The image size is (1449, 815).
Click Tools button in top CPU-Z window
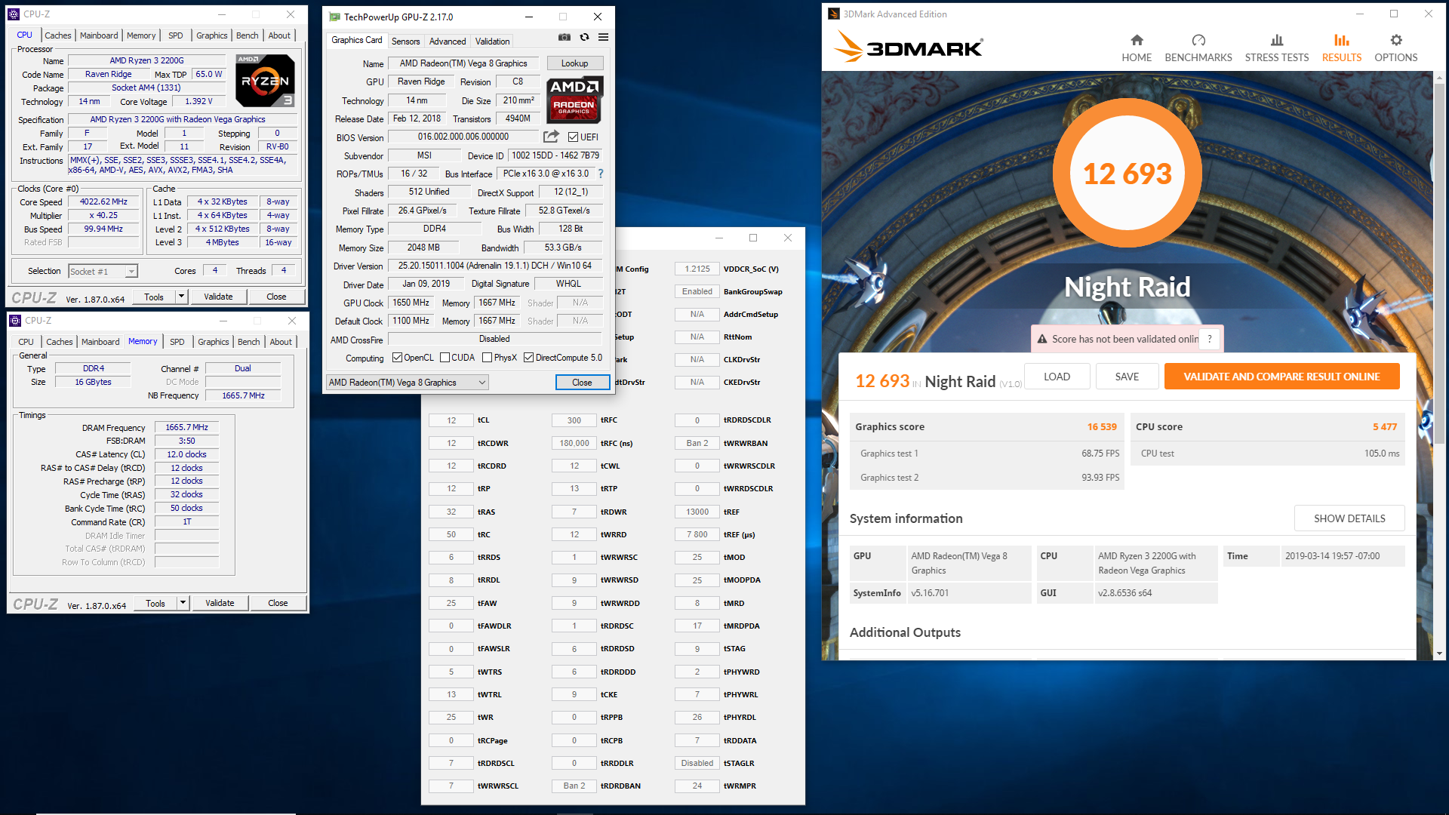(x=154, y=297)
